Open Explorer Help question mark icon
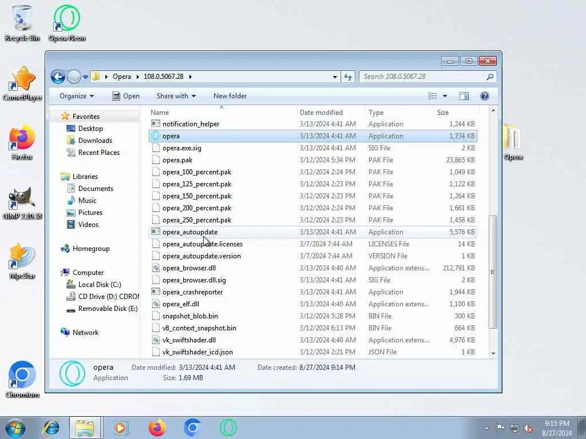The width and height of the screenshot is (586, 439). pyautogui.click(x=484, y=96)
